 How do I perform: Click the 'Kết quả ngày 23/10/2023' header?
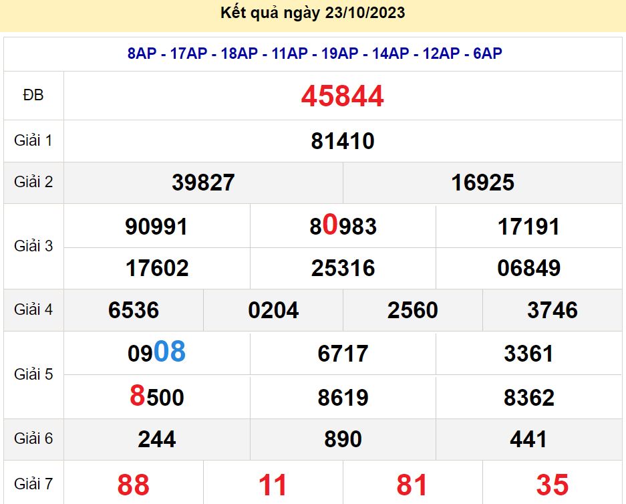click(313, 13)
